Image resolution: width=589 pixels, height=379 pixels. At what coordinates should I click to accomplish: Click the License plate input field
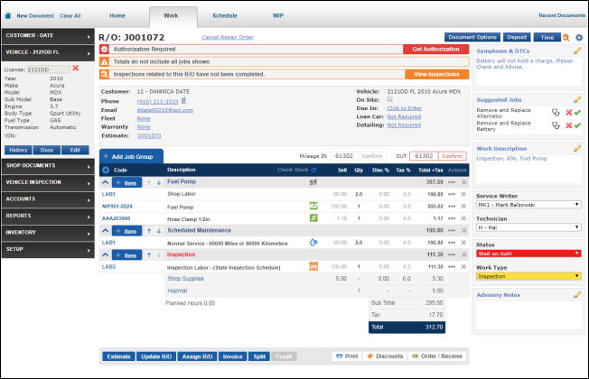(x=49, y=69)
